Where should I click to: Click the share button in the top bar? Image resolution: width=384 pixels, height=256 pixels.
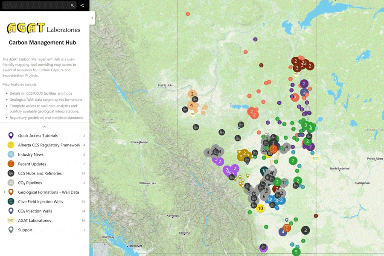[81, 5]
